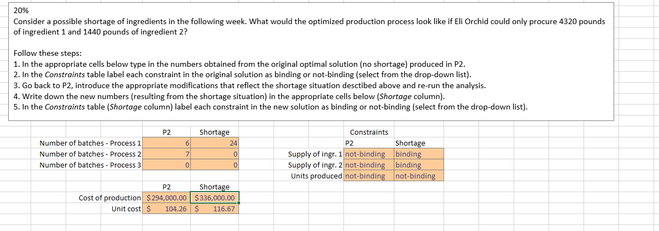This screenshot has height=231, width=659.
Task: Click 'Supply of ingr. 2' label
Action: 316,165
